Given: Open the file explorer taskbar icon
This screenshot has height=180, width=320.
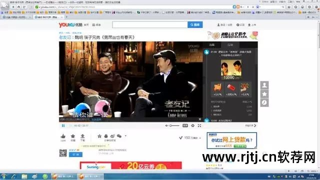Looking at the screenshot, I should (24, 177).
